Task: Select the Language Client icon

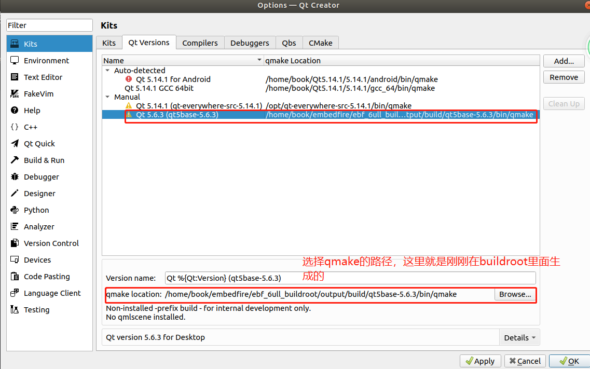Action: 15,293
